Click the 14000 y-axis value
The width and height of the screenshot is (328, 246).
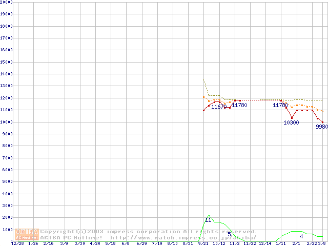tap(6, 74)
